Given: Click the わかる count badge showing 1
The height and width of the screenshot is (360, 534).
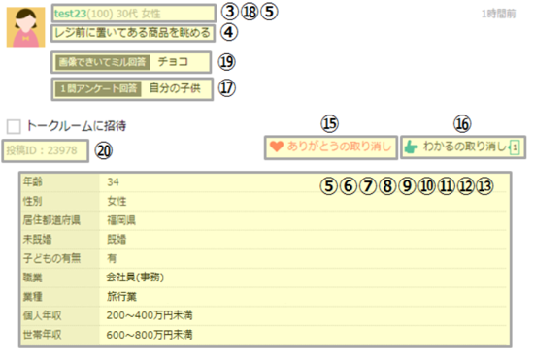Looking at the screenshot, I should click(515, 147).
